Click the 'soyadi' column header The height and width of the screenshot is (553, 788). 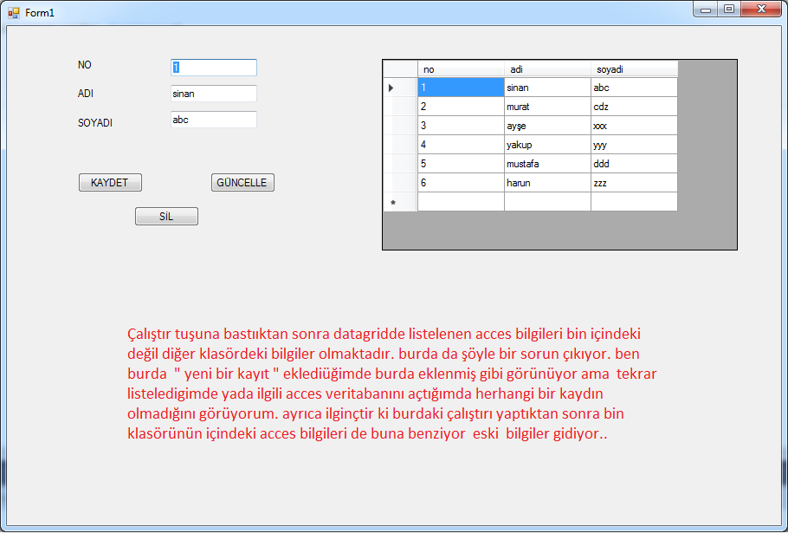pyautogui.click(x=633, y=69)
